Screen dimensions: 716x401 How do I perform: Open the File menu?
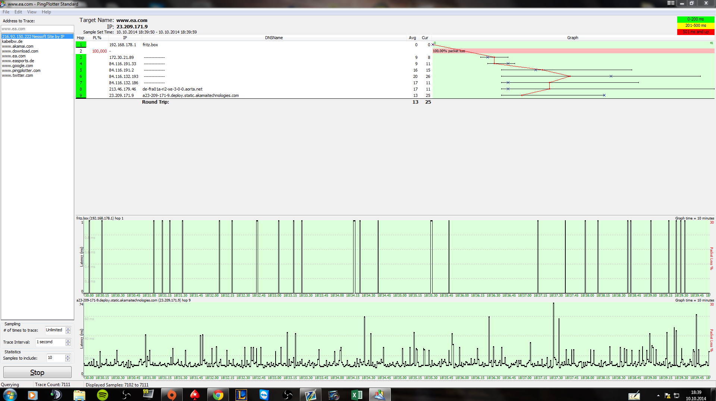coord(6,12)
